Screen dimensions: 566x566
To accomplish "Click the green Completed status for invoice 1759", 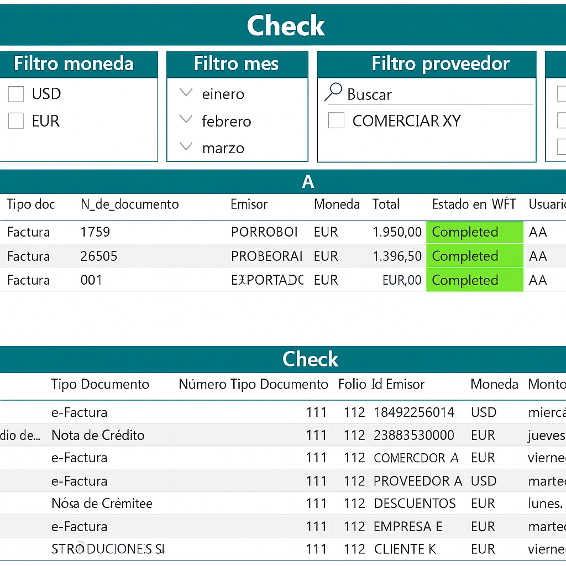I will coord(474,232).
